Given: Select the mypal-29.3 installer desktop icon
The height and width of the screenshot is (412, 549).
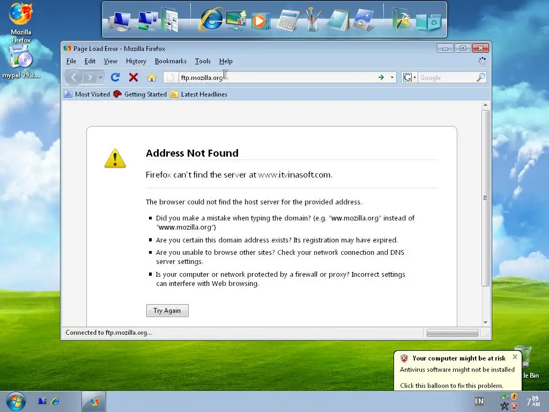Looking at the screenshot, I should pos(21,62).
